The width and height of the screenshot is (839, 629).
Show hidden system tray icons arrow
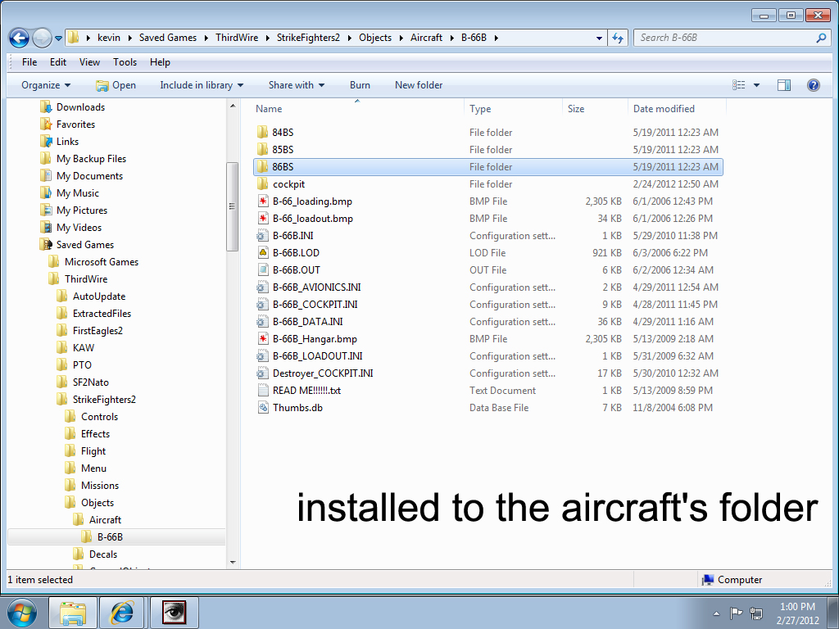point(716,613)
